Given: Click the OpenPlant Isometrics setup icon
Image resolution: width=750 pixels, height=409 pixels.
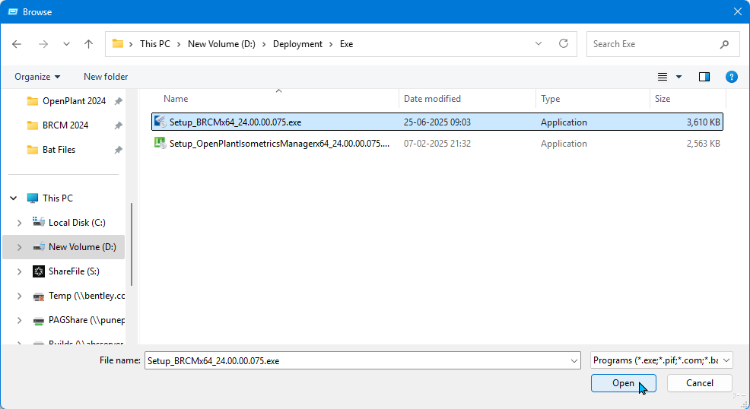Looking at the screenshot, I should [160, 143].
